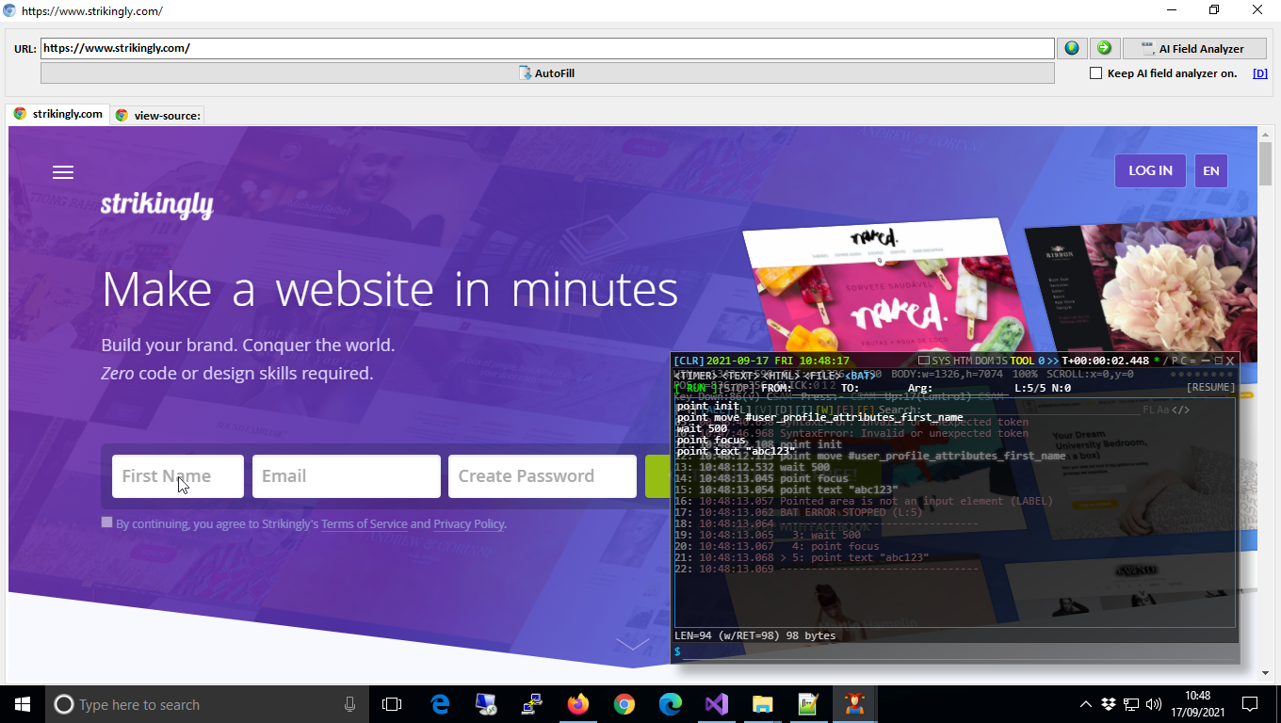
Task: Launch Firefox from the taskbar
Action: coord(577,703)
